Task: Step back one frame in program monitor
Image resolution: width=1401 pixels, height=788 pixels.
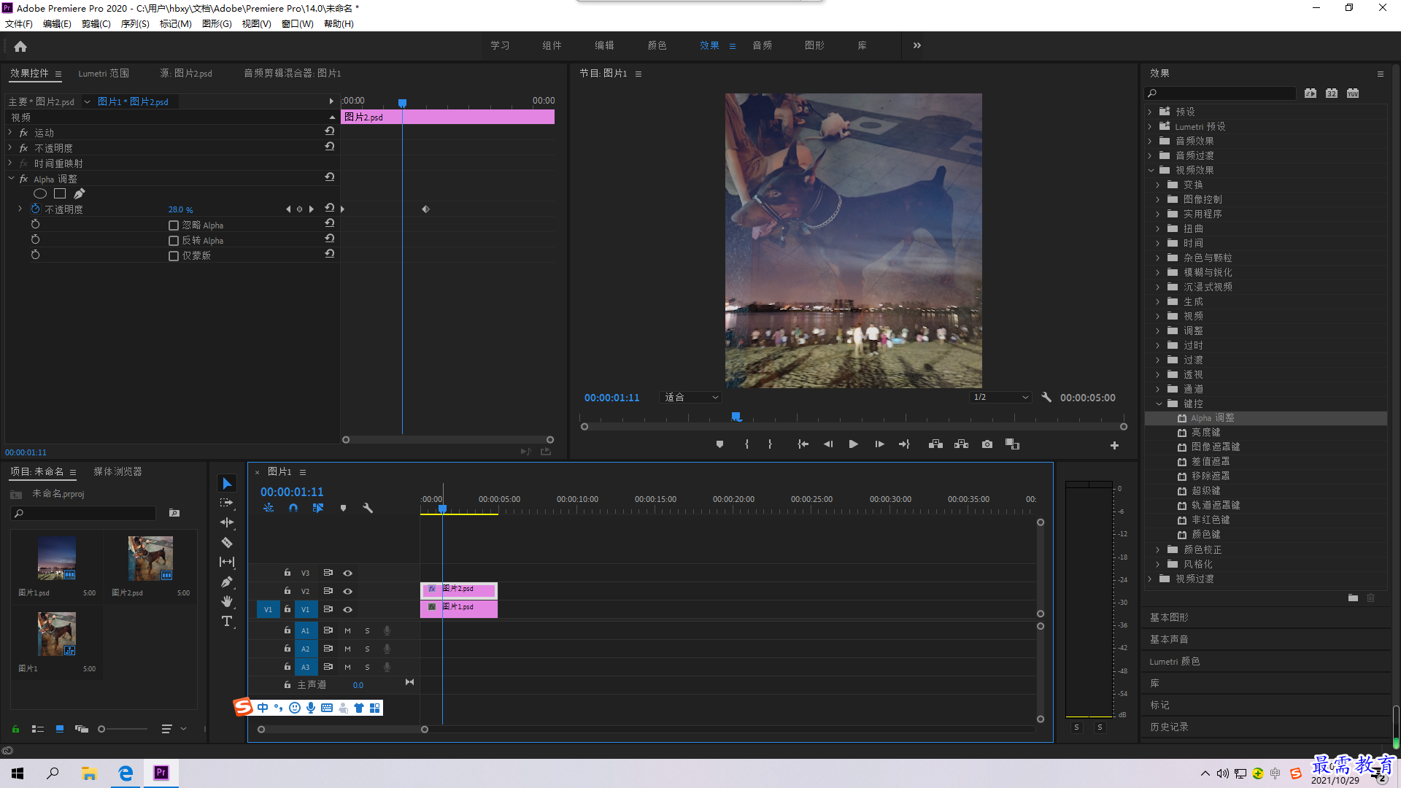Action: pyautogui.click(x=827, y=444)
